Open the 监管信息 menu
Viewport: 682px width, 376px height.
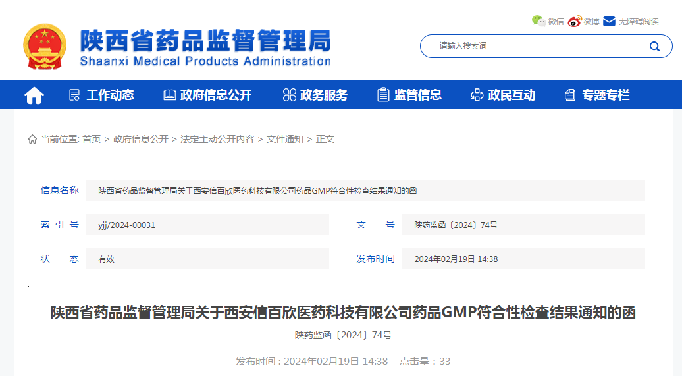[417, 95]
